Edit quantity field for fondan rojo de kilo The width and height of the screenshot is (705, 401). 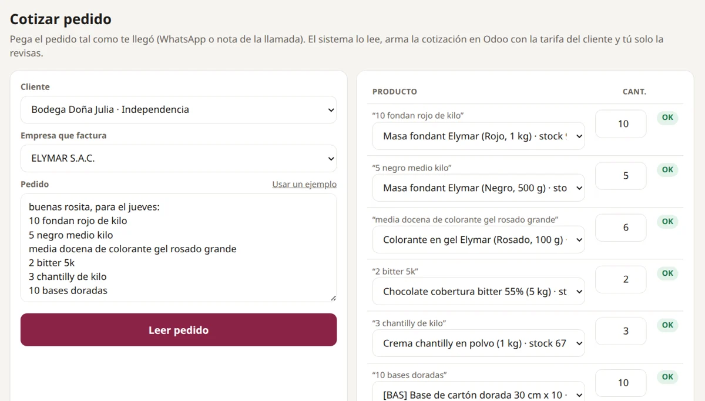(x=621, y=124)
